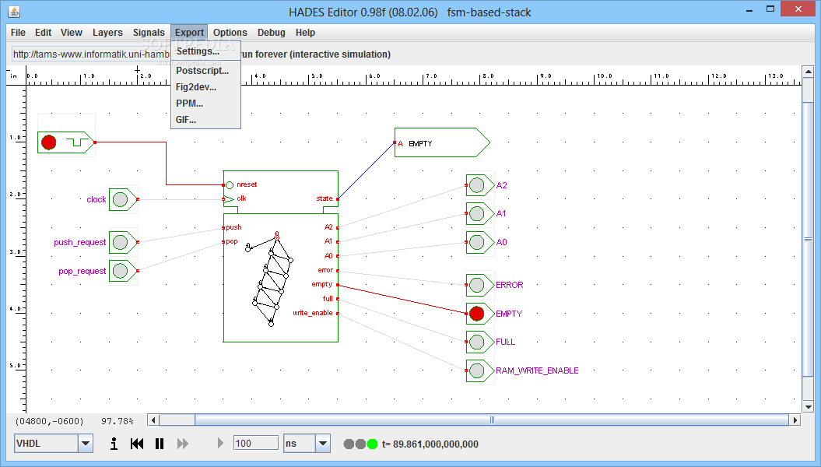Open the Help menu
Screen dimensions: 821x467
tap(305, 33)
